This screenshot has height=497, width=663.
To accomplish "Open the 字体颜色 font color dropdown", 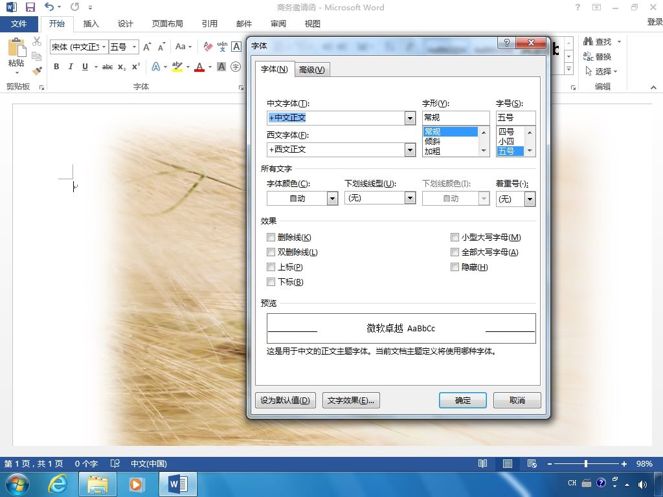I will click(332, 198).
